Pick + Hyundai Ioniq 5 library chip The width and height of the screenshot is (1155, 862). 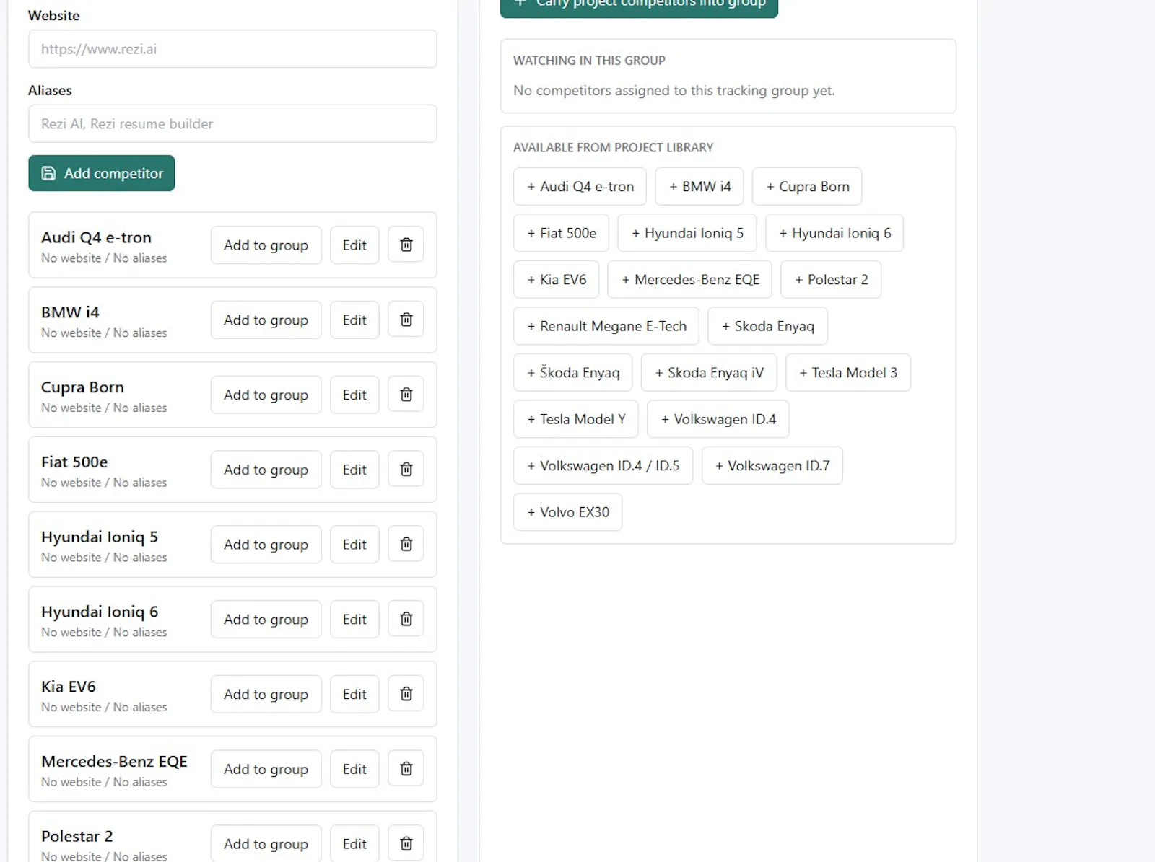pos(687,233)
